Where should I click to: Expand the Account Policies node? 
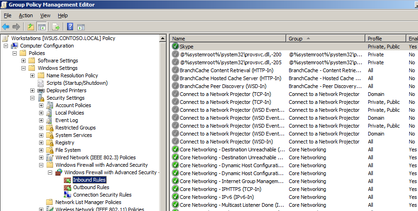point(41,105)
